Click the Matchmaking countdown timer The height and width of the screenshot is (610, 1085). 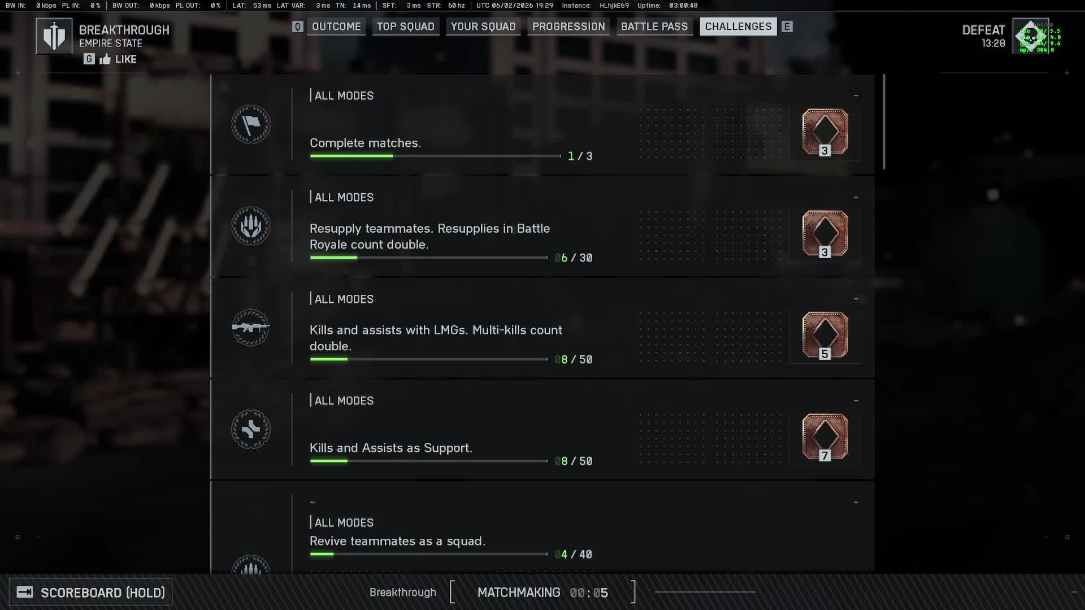[589, 592]
